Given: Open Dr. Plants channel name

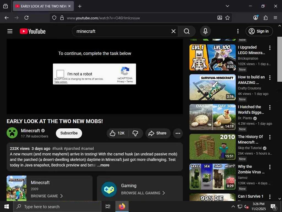Looking at the screenshot, I should [x=245, y=118].
